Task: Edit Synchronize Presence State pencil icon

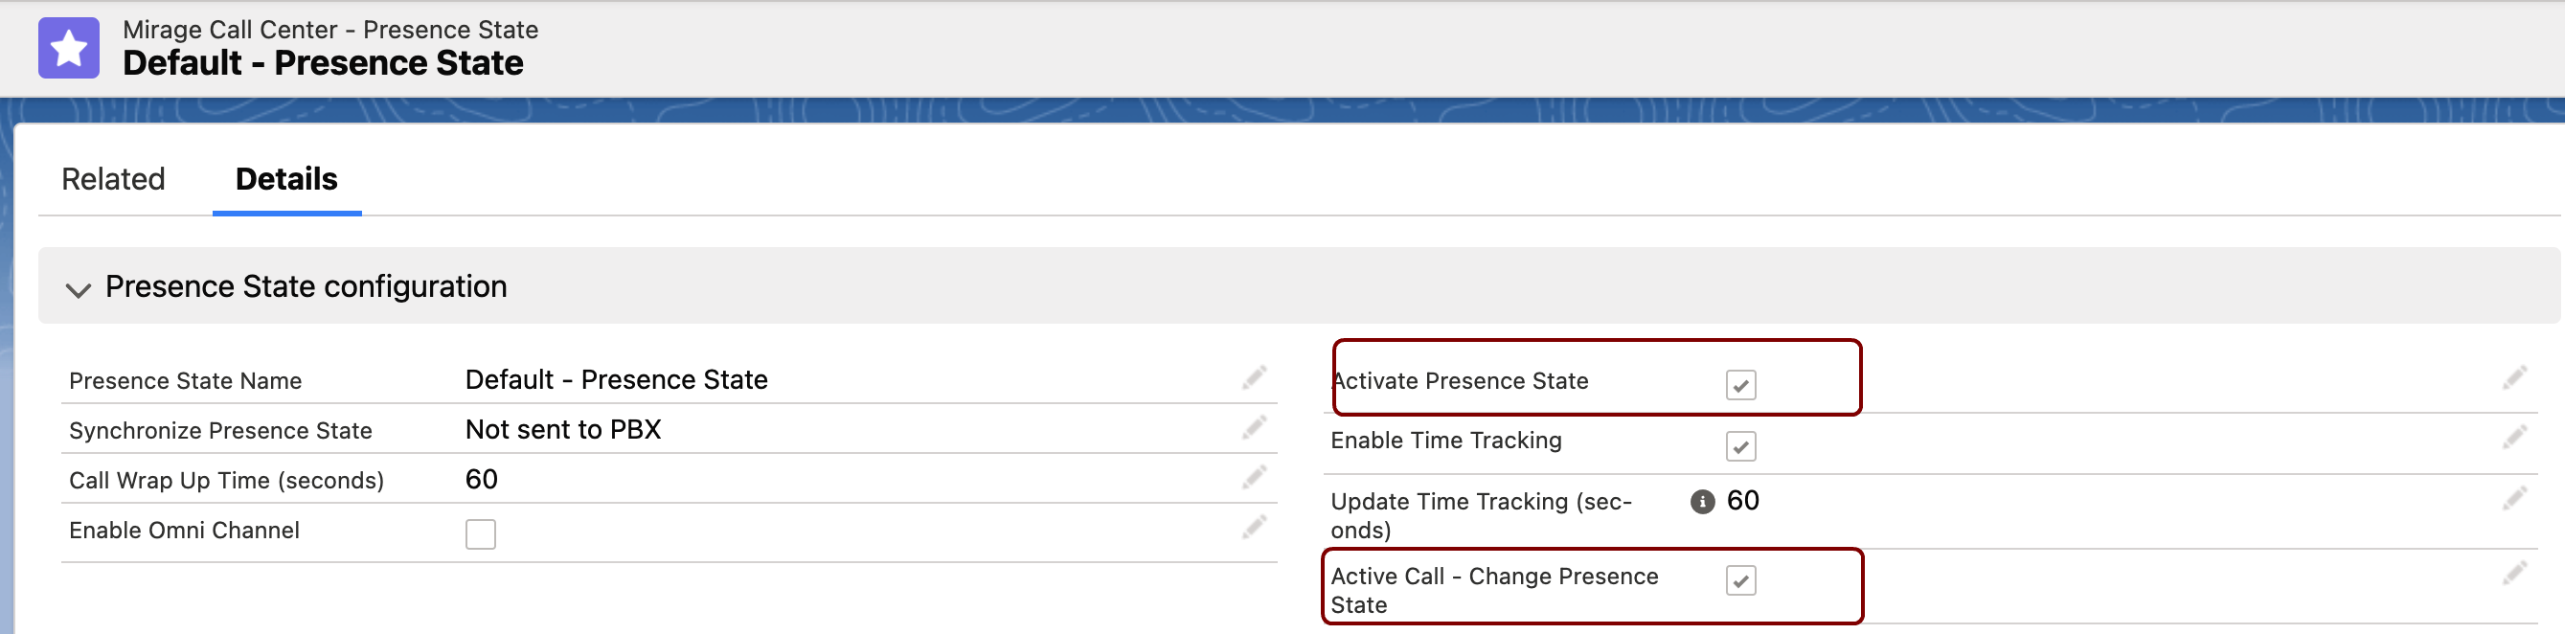Action: click(x=1254, y=427)
